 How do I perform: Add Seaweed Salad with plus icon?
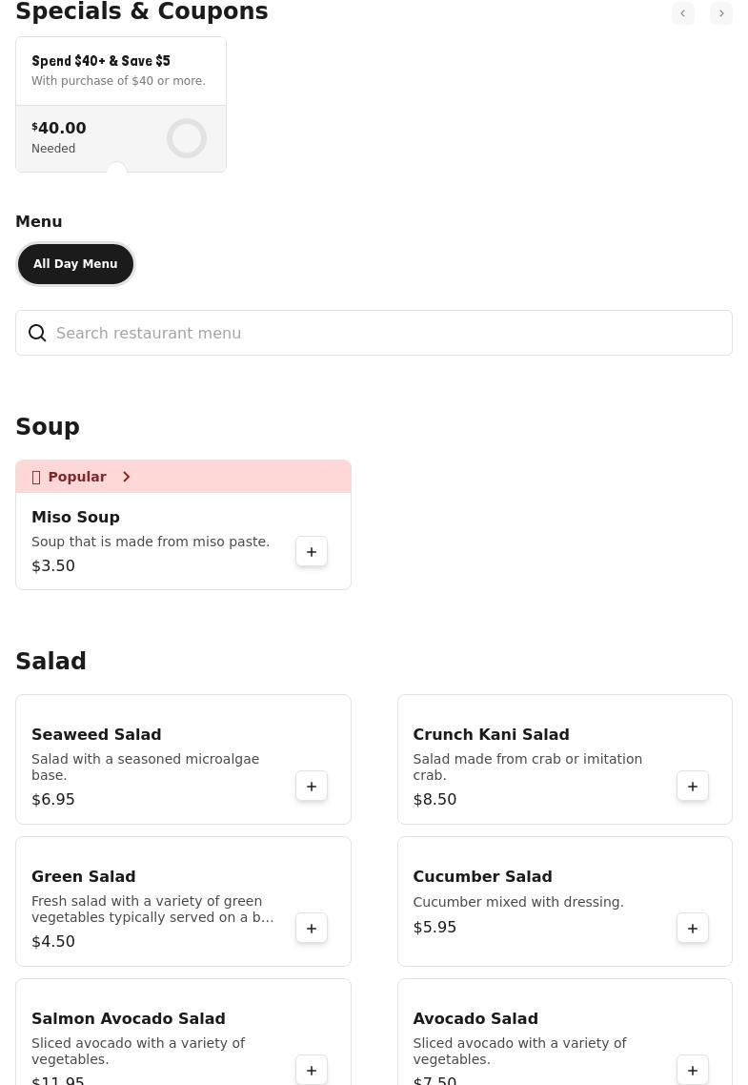(312, 787)
